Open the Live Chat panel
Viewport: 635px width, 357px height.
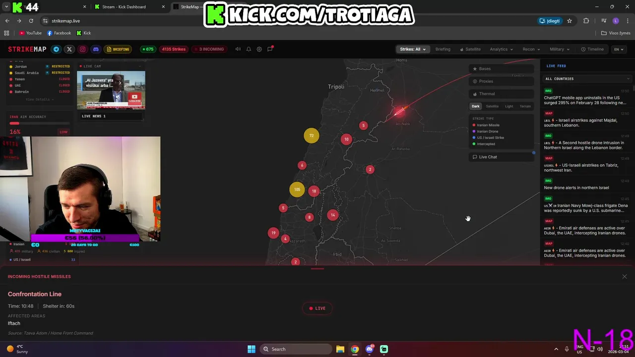tap(501, 157)
